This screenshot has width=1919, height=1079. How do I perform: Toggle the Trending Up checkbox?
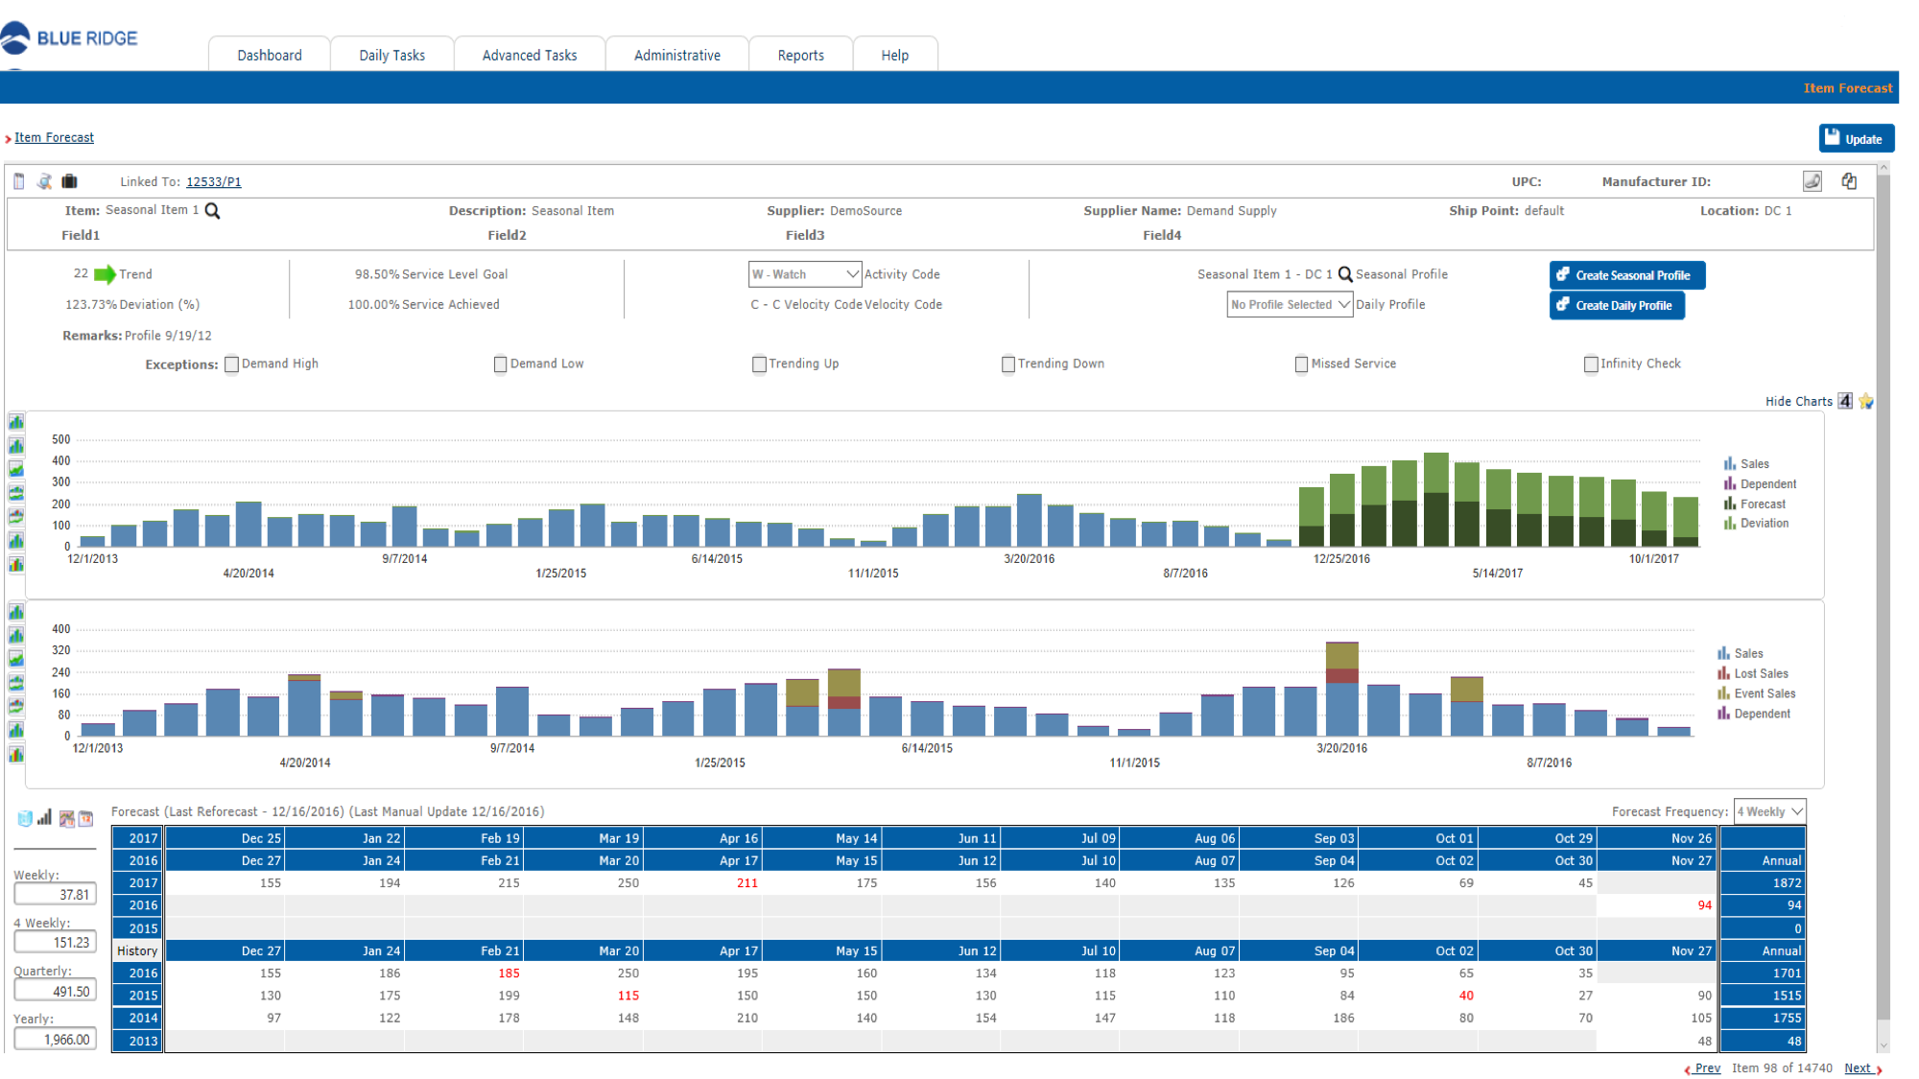(x=759, y=364)
